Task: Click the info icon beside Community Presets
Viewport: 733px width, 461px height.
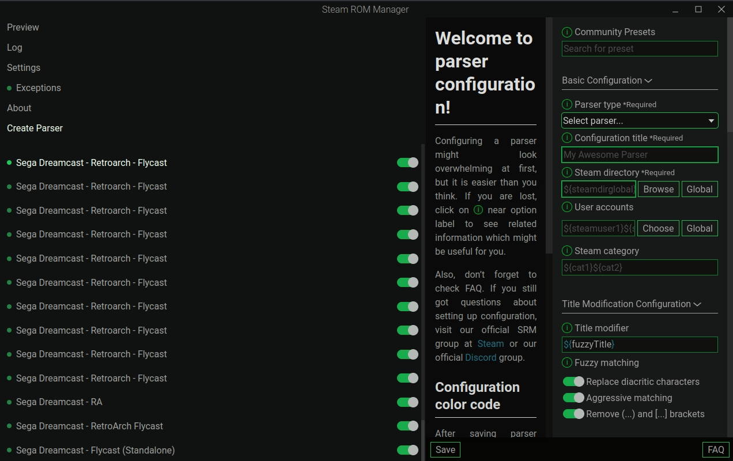Action: click(x=568, y=32)
